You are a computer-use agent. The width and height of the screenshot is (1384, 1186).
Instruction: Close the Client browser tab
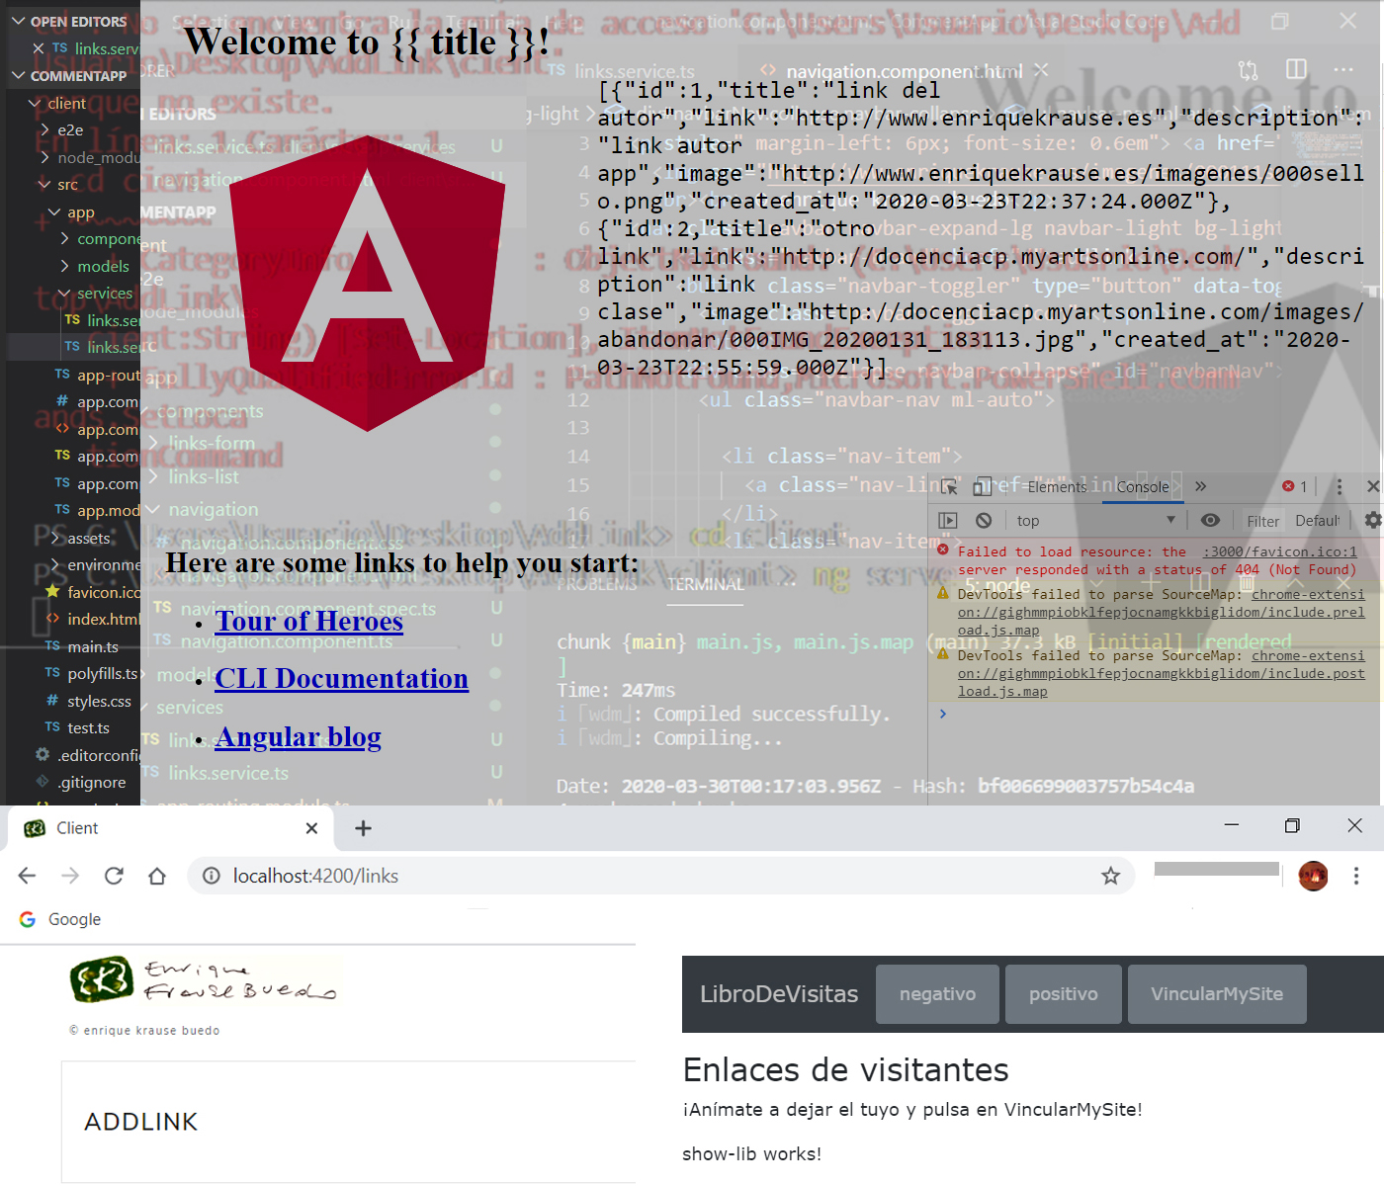pos(311,828)
